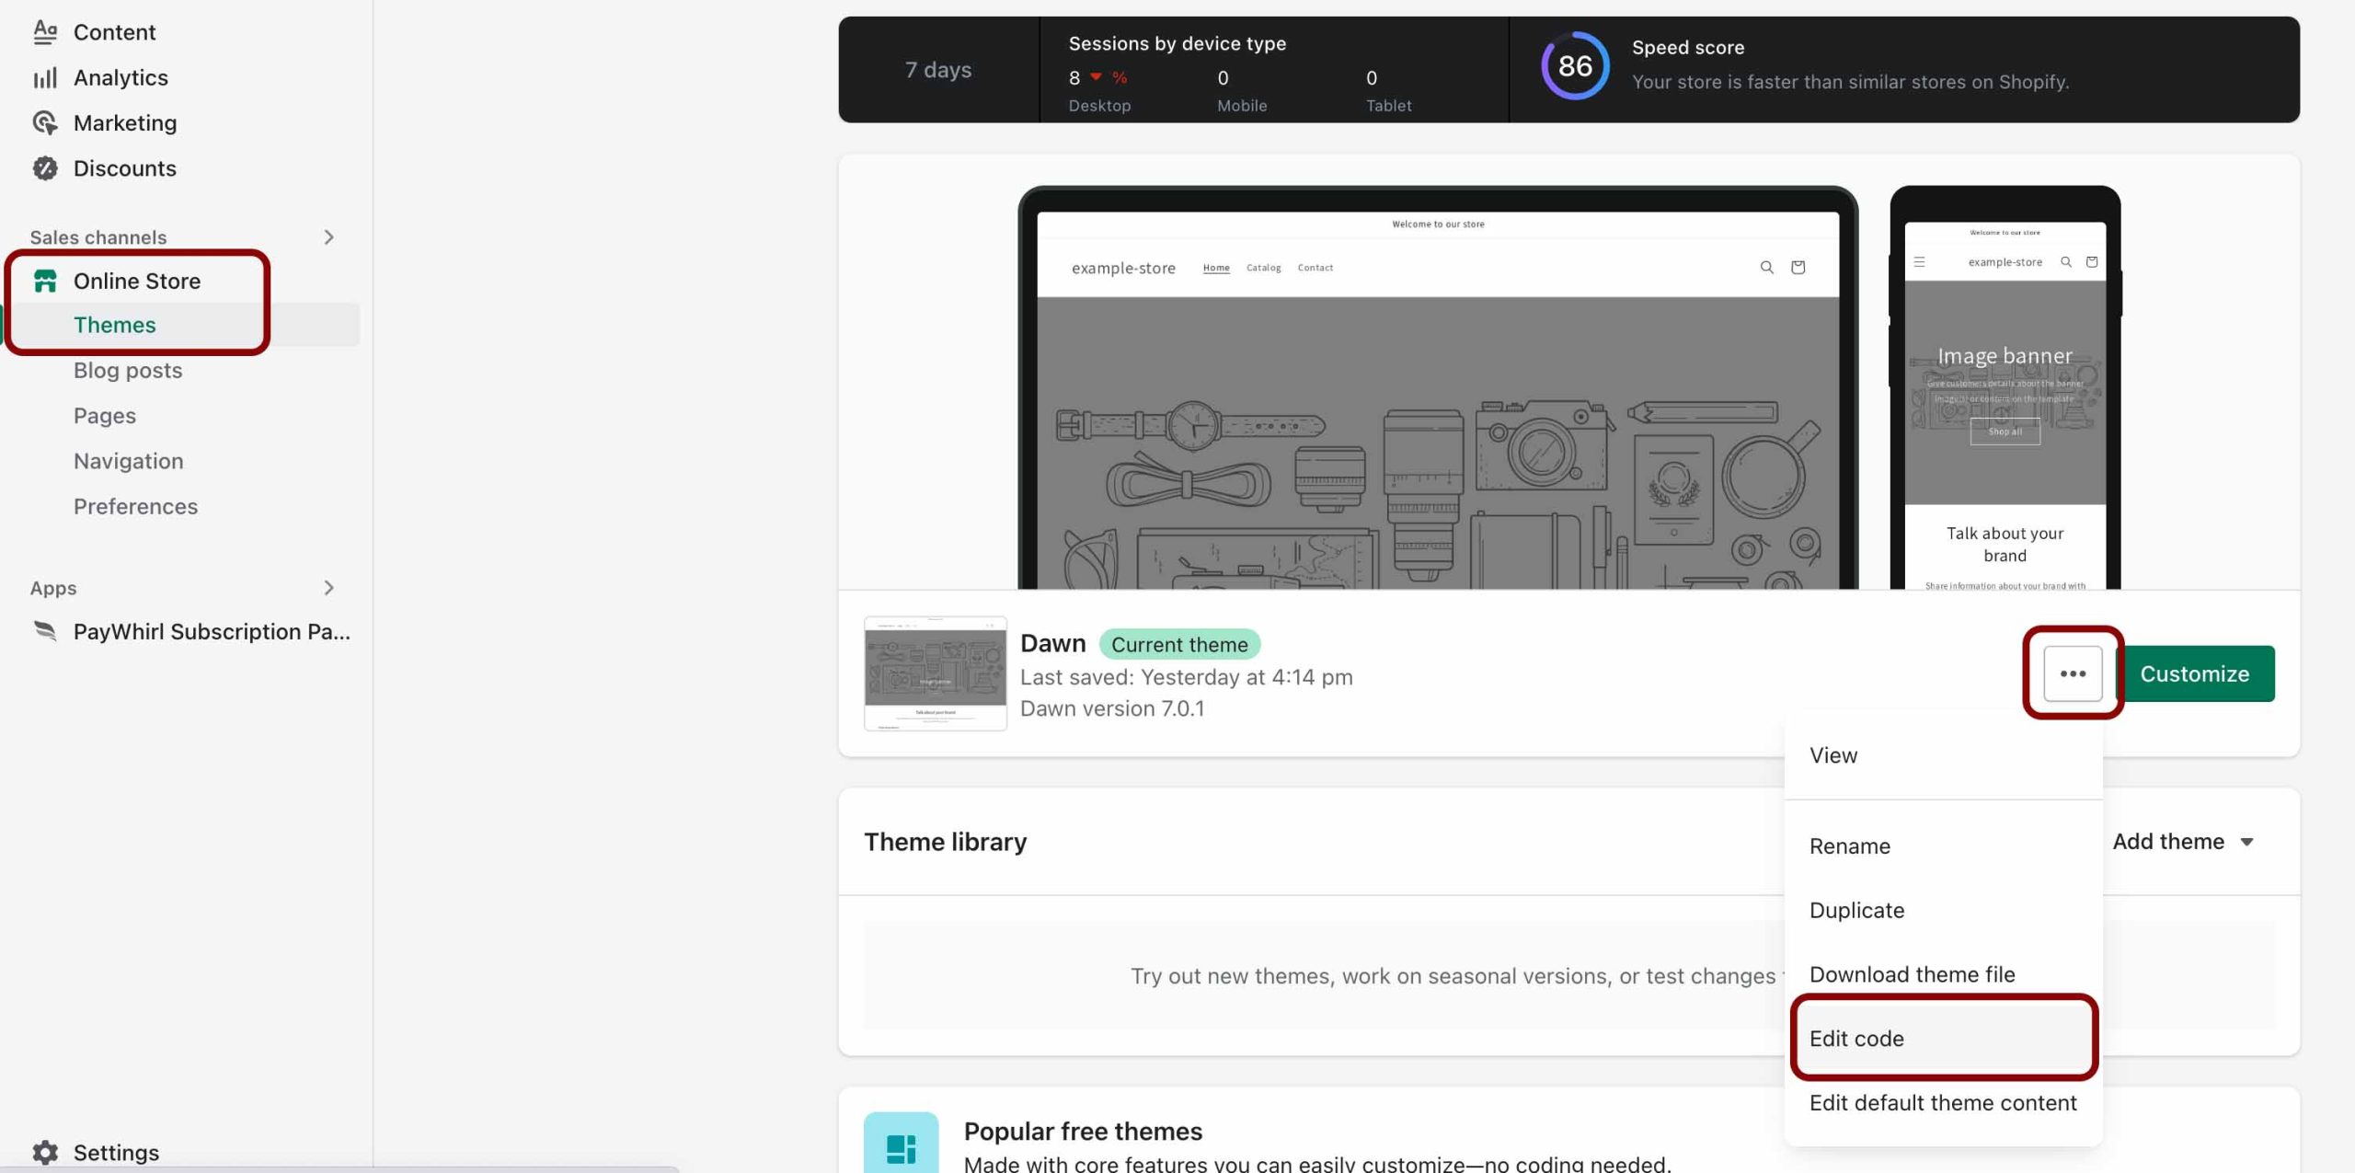The width and height of the screenshot is (2355, 1173).
Task: Click the 7 days period label
Action: [938, 70]
